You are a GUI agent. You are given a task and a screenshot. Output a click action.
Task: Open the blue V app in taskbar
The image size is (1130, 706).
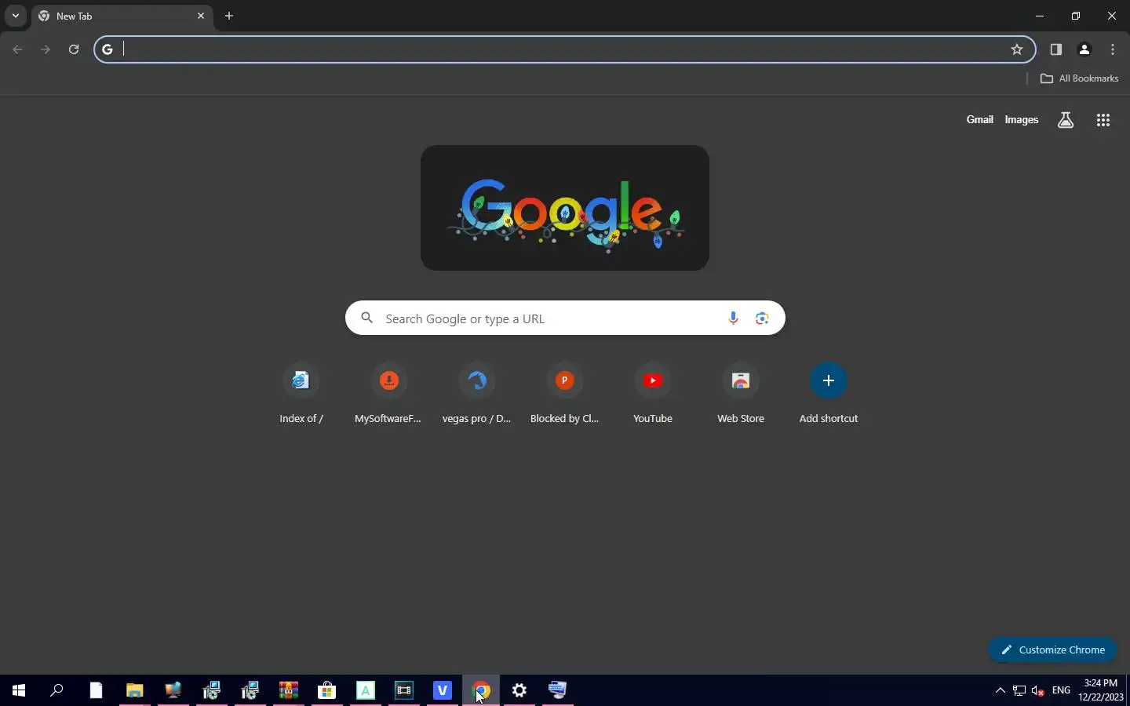[442, 690]
